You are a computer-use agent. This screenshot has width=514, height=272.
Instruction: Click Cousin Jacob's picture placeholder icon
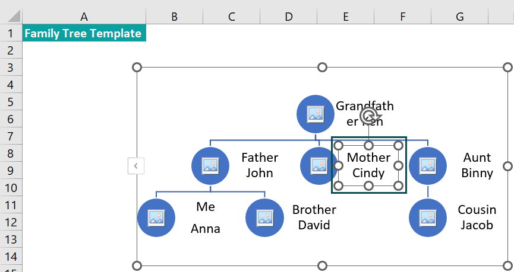pos(427,217)
